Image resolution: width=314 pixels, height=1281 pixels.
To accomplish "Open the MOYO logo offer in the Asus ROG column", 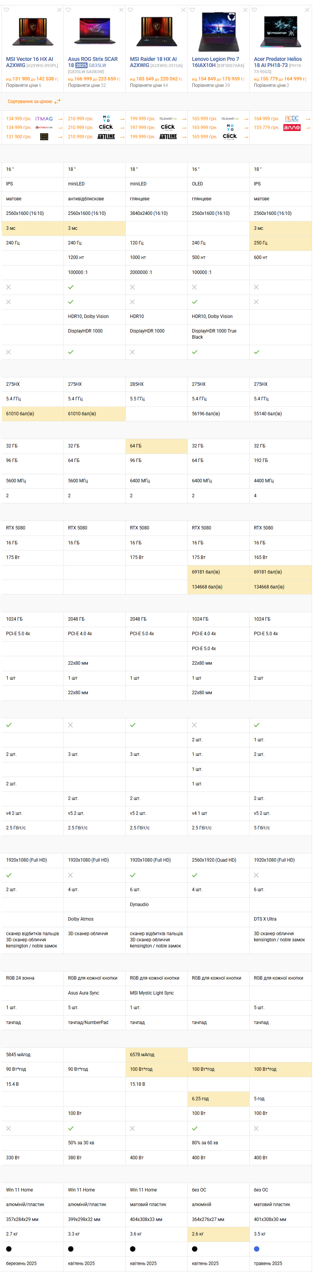I will tap(106, 119).
